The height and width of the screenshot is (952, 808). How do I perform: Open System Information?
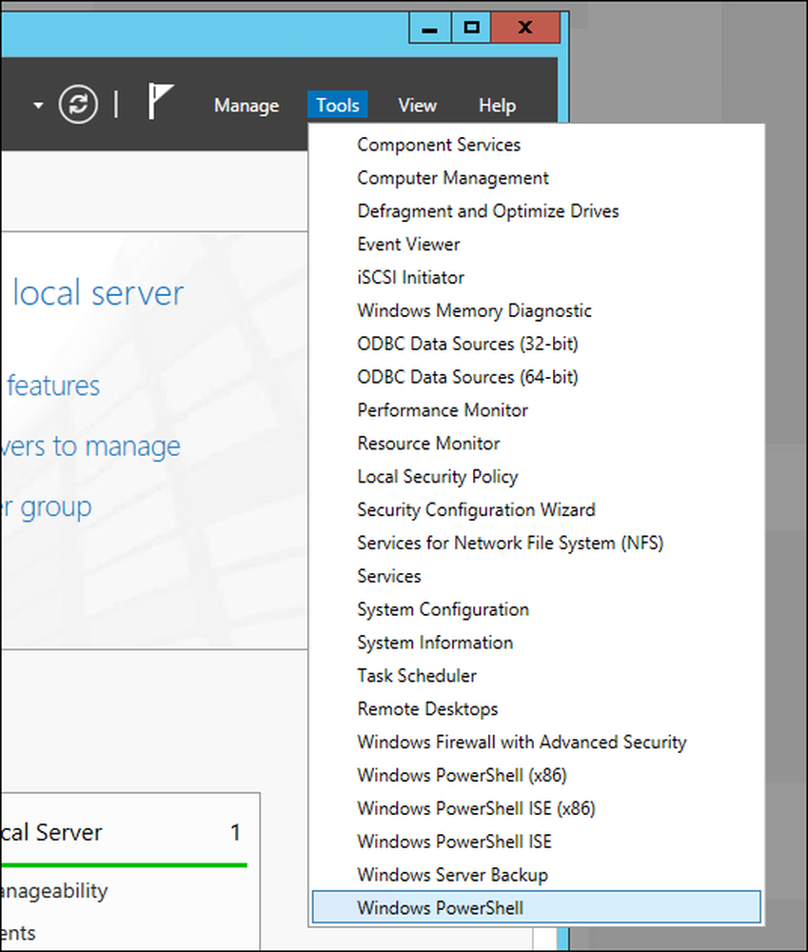(537, 643)
